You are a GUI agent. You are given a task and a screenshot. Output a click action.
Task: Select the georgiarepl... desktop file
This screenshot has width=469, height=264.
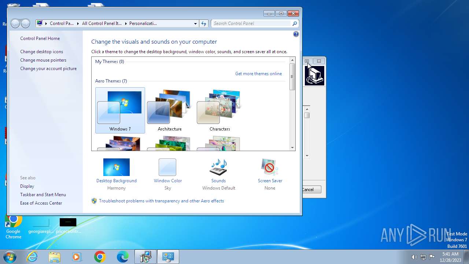point(41,226)
